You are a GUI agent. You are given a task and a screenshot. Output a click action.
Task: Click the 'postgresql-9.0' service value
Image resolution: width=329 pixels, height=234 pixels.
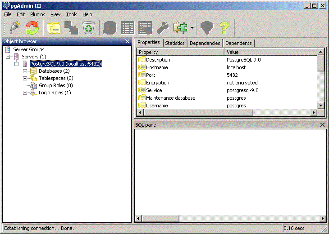[x=242, y=90]
